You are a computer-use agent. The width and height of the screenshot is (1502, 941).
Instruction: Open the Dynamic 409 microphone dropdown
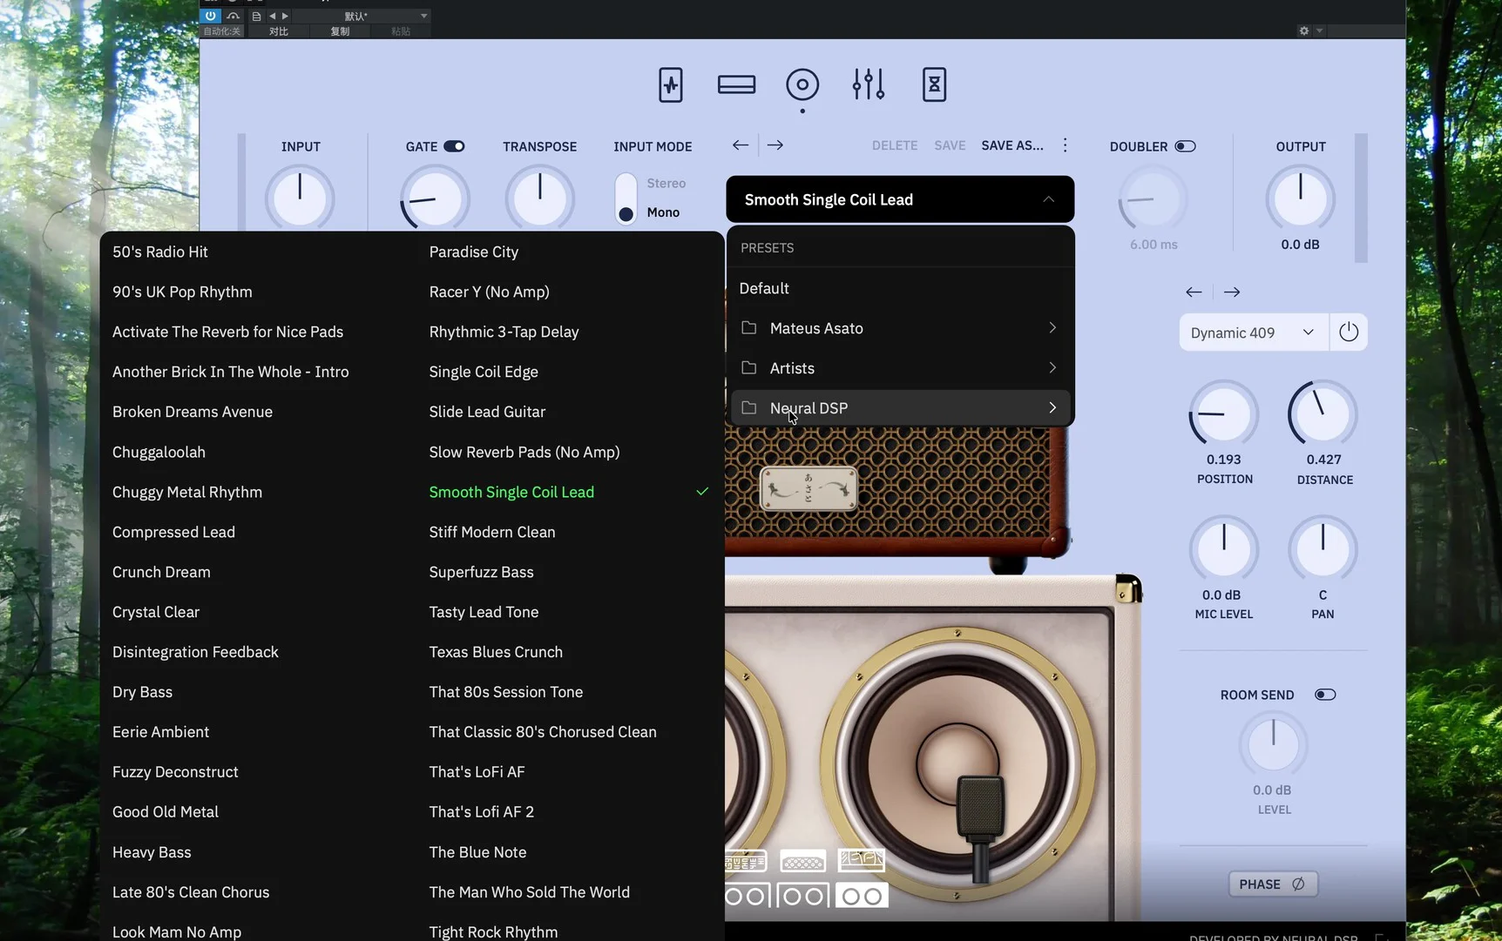(1252, 333)
